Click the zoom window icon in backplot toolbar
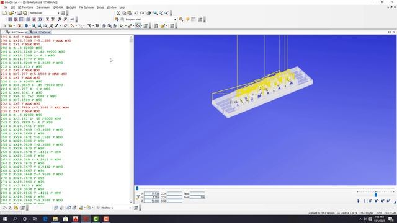 45,26
